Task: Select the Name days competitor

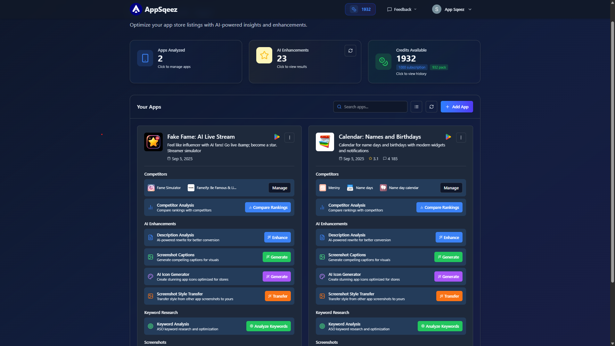Action: [360, 188]
